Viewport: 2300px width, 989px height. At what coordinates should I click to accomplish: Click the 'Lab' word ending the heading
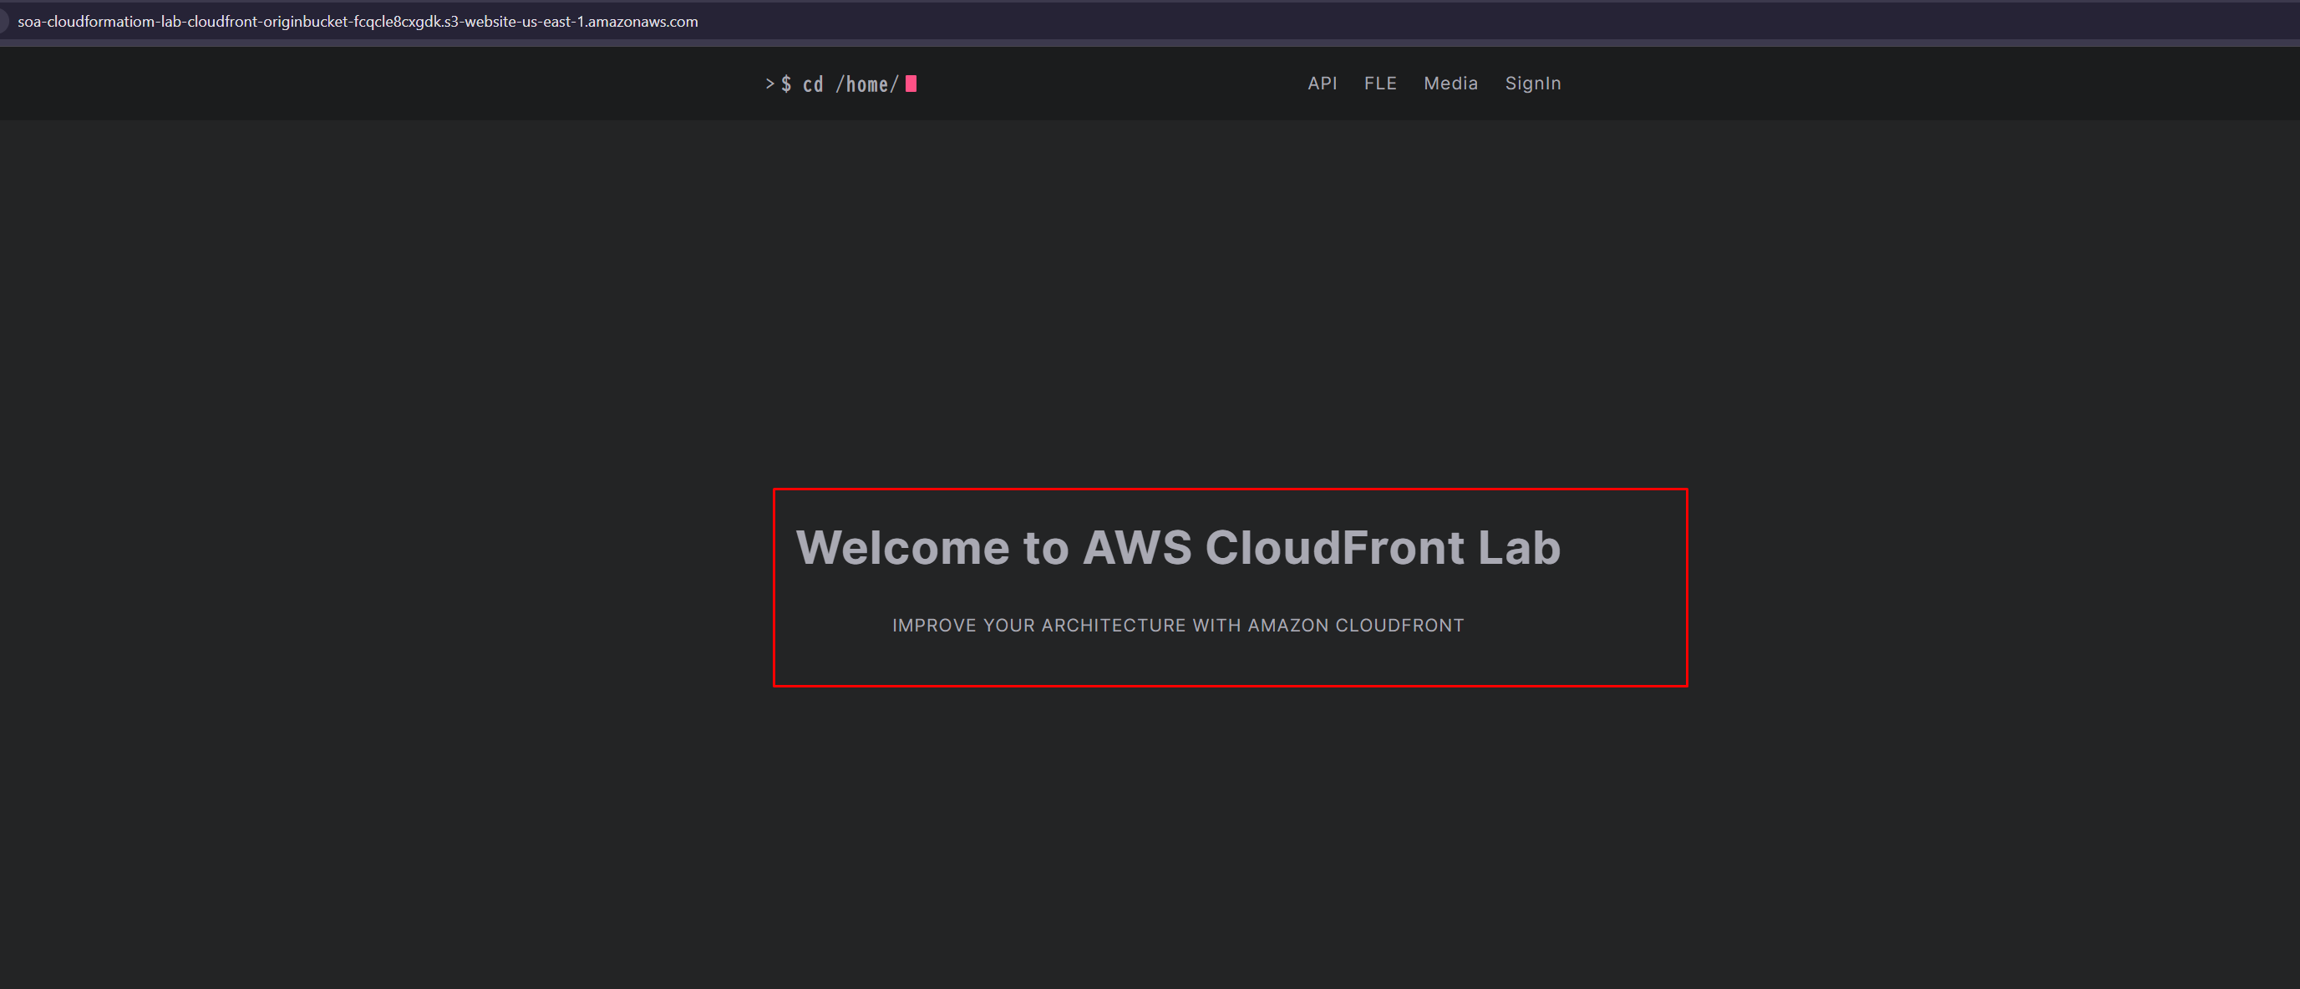click(1518, 547)
